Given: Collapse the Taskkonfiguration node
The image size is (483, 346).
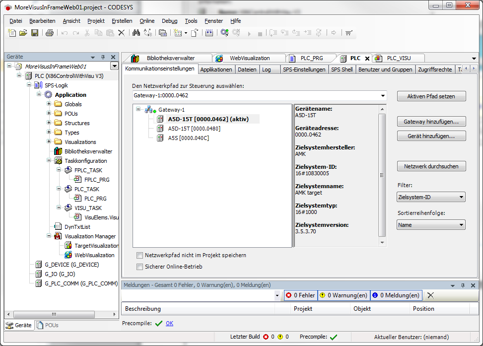Looking at the screenshot, I should (49, 160).
